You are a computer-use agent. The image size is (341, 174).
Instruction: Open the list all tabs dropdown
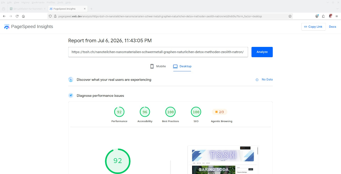tap(337, 9)
